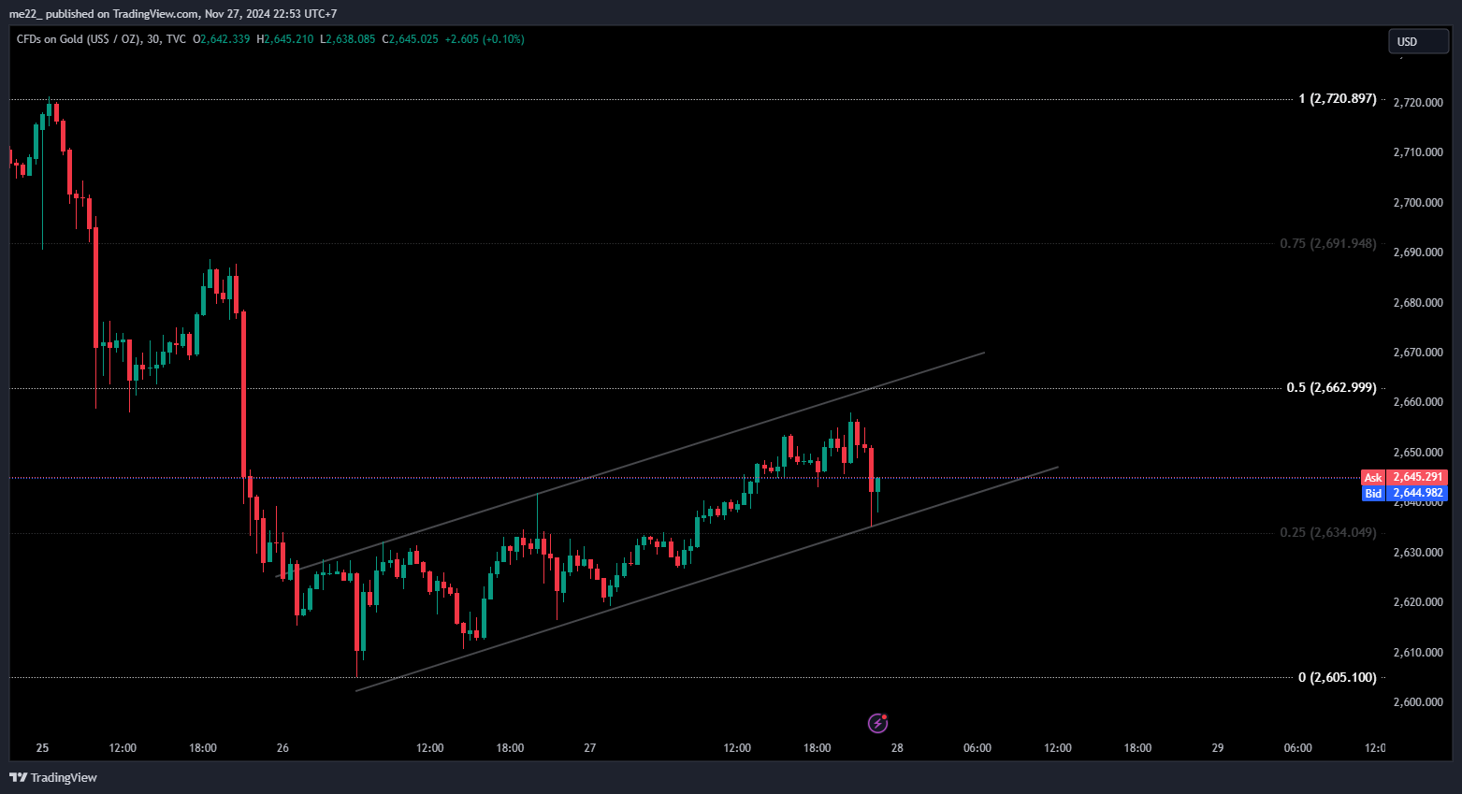Viewport: 1462px width, 794px height.
Task: Click the 2,700.000 price axis label
Action: pyautogui.click(x=1418, y=202)
